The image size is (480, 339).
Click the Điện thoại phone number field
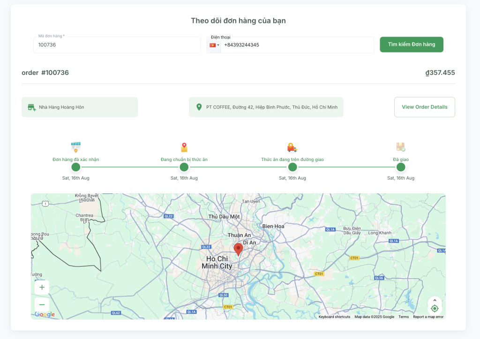[296, 45]
